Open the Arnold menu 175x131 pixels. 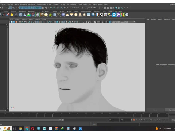pyautogui.click(x=100, y=4)
